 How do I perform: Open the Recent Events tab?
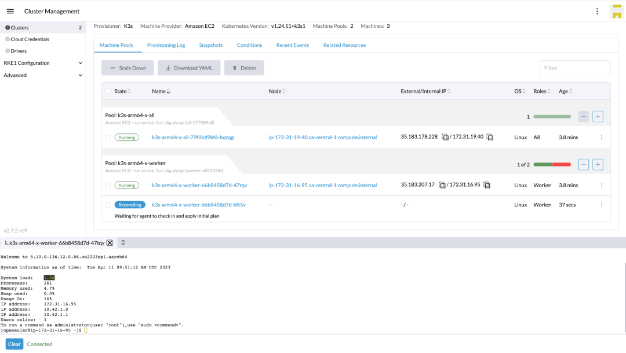292,45
